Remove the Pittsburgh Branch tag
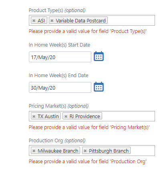 (85, 151)
